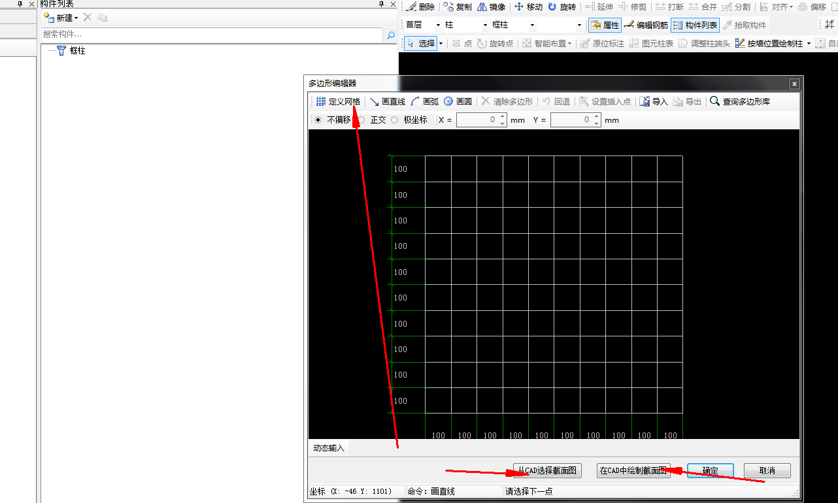
Task: Open dropdown arrow beside 选择 tool
Action: point(441,44)
